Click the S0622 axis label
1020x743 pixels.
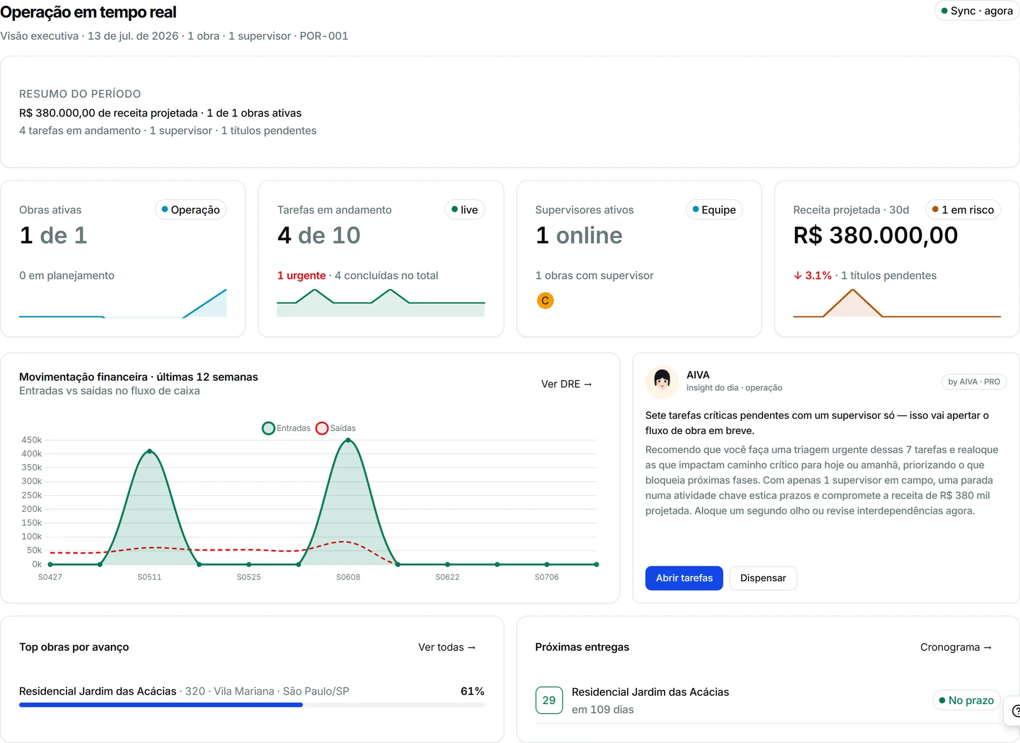(447, 577)
